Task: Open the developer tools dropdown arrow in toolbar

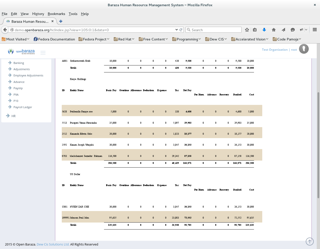Action: click(x=306, y=30)
